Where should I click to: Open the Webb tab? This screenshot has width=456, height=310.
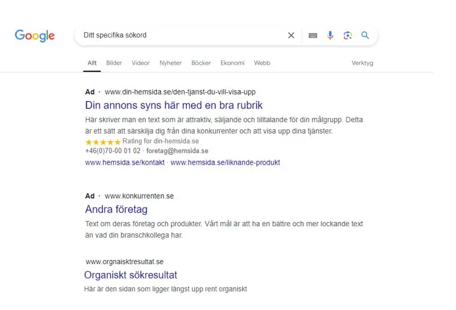coord(262,63)
